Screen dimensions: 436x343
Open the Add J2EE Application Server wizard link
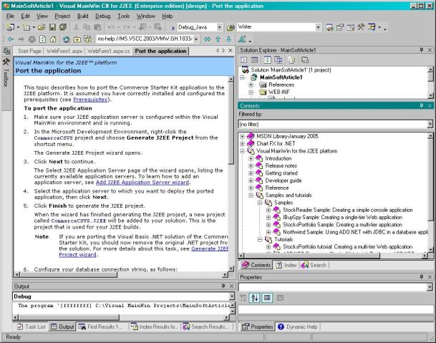[x=142, y=183]
